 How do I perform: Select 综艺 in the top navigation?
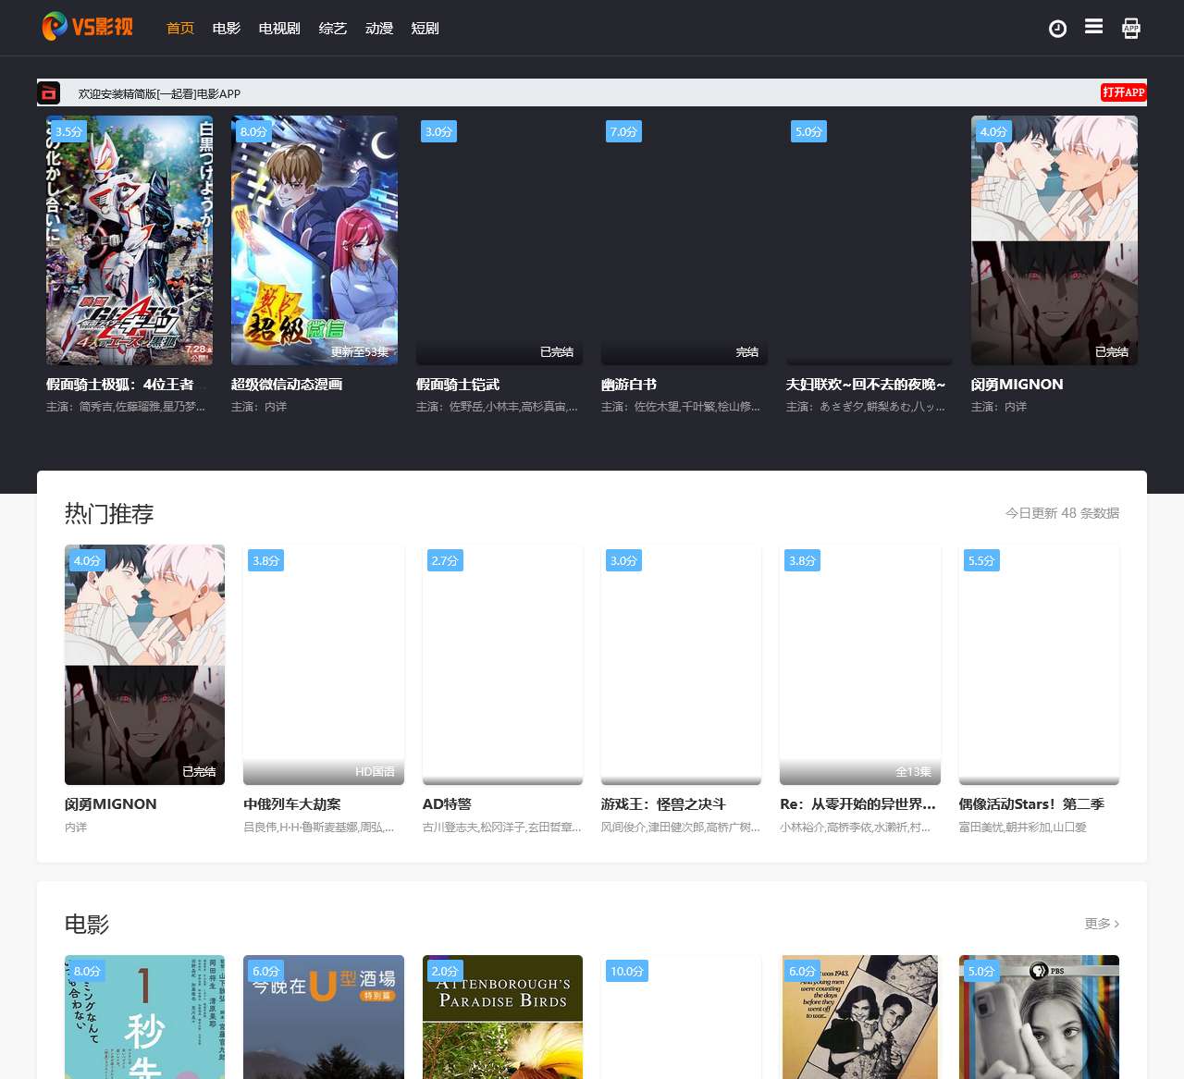332,28
